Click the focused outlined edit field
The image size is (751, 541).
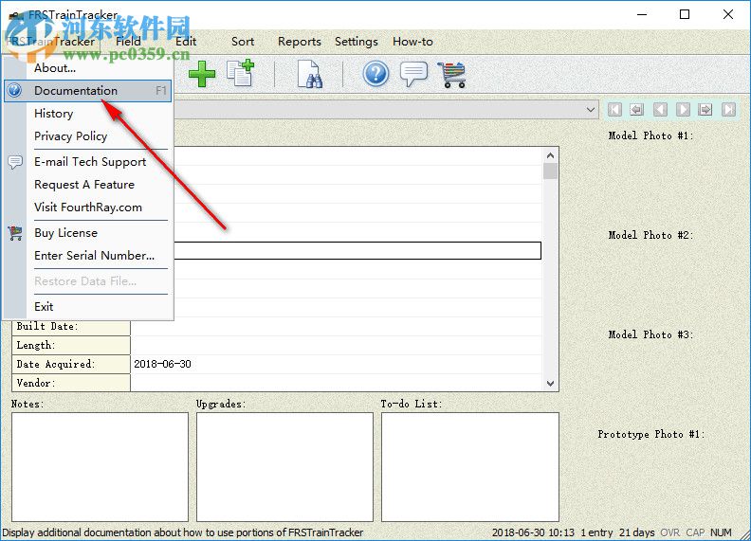[x=357, y=250]
